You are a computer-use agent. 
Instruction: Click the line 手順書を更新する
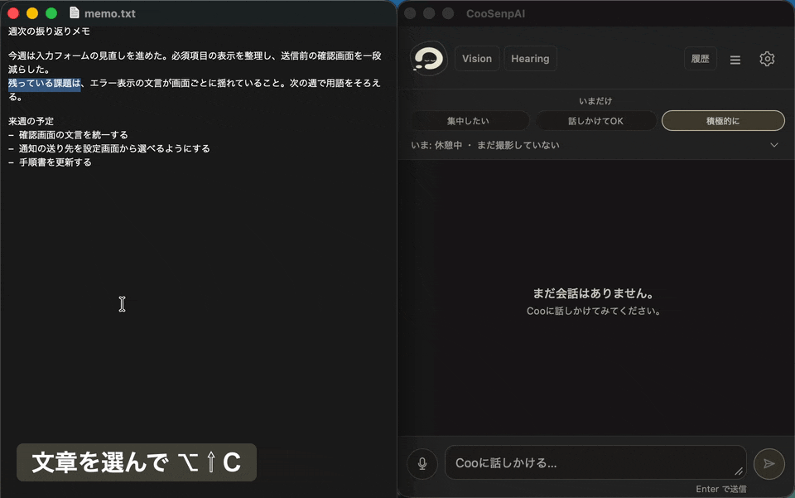[x=51, y=162]
